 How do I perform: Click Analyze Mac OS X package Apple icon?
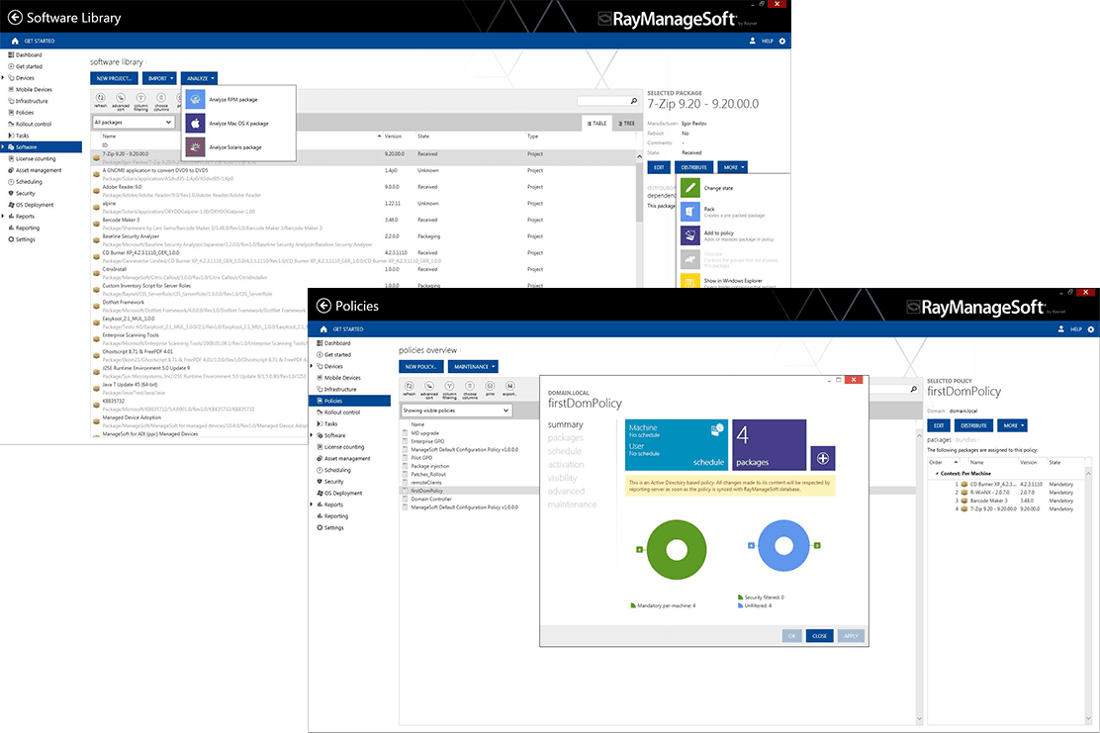click(x=196, y=124)
